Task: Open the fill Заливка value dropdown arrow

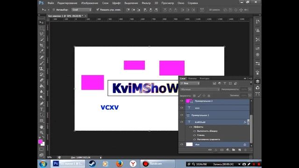Action: (249, 95)
